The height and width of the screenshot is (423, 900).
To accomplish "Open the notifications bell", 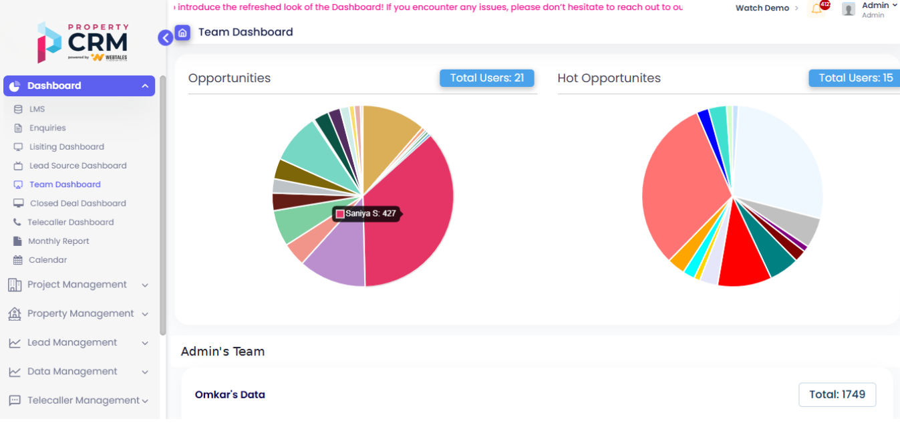I will click(x=816, y=9).
